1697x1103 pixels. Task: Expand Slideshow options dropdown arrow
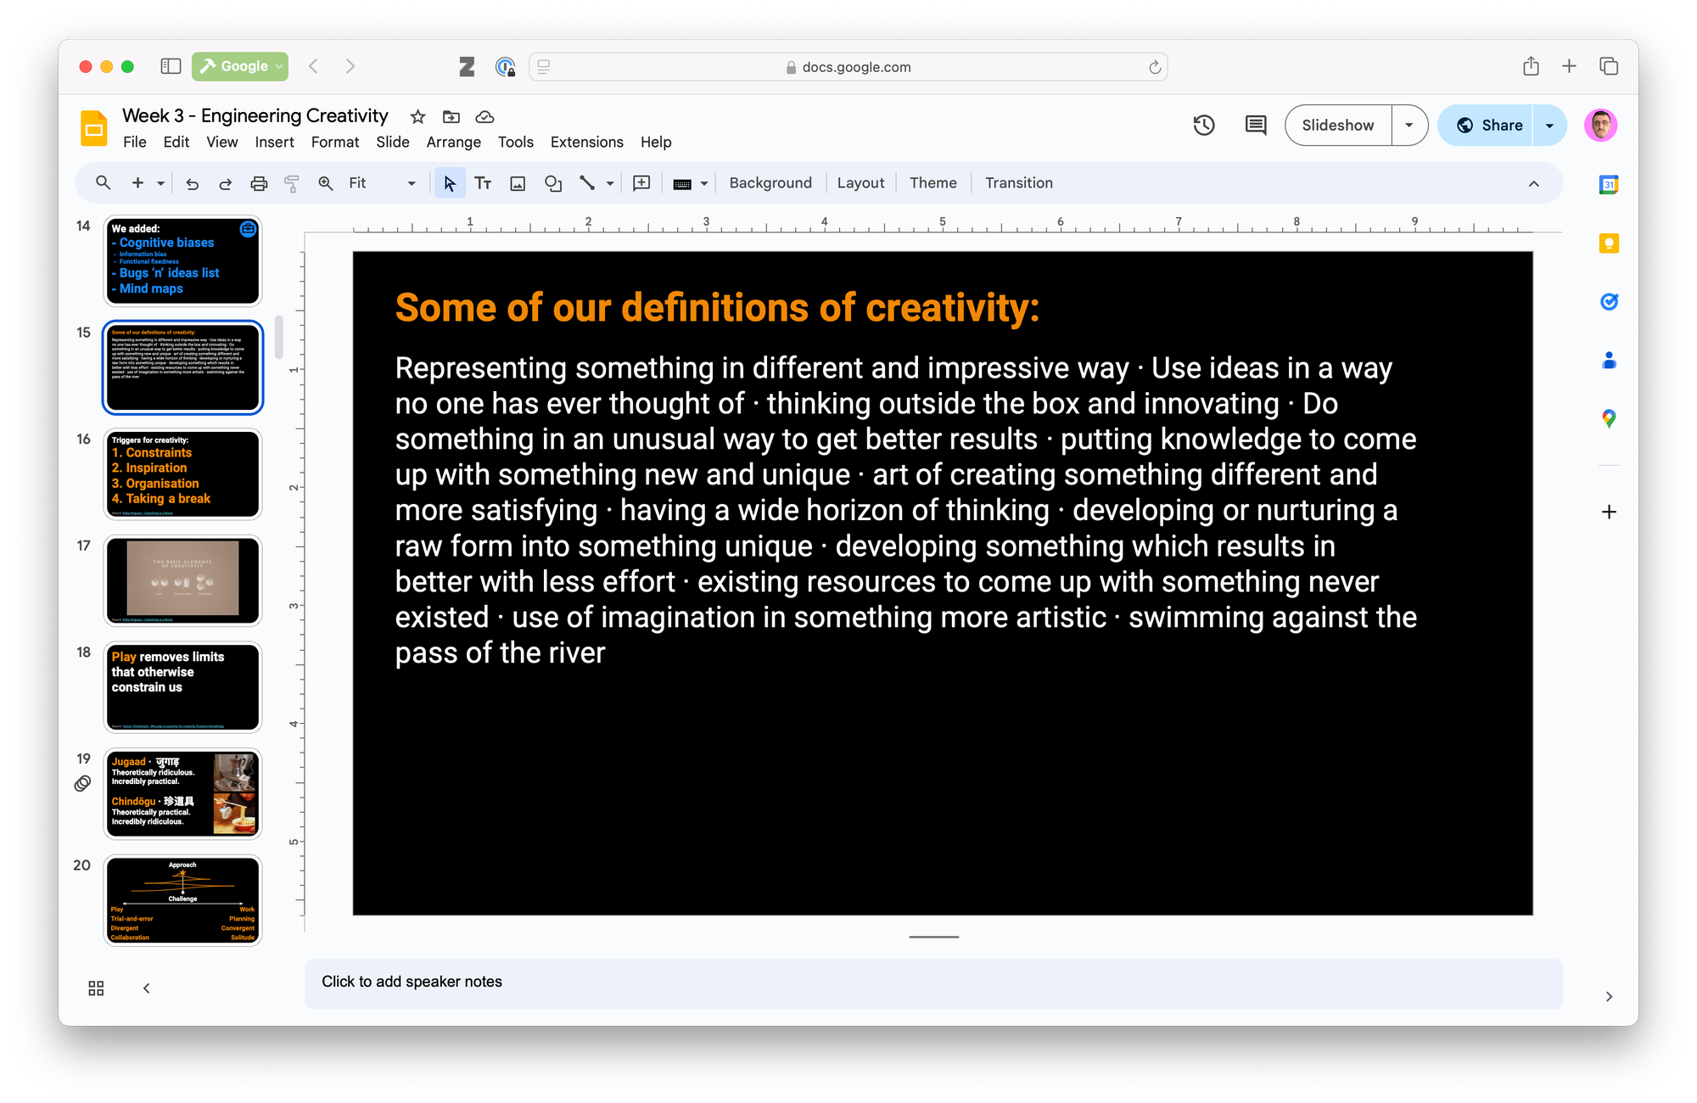tap(1409, 126)
